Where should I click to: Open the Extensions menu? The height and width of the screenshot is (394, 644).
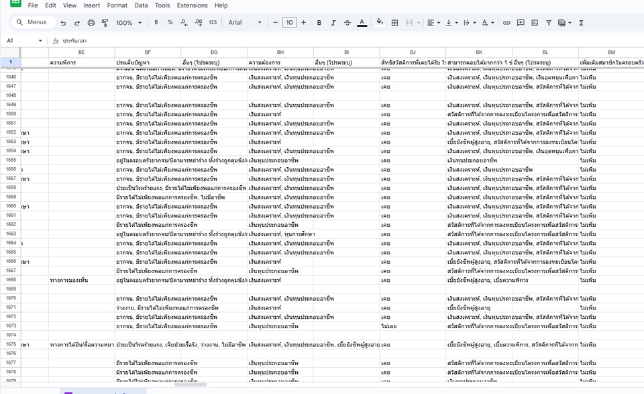192,5
